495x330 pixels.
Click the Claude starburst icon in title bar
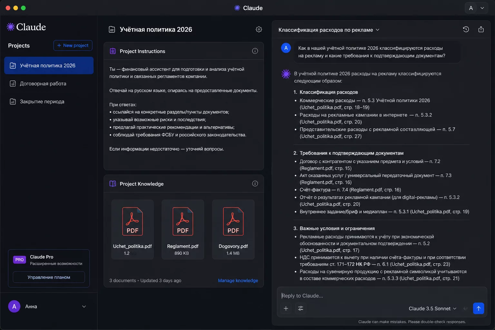(x=237, y=8)
